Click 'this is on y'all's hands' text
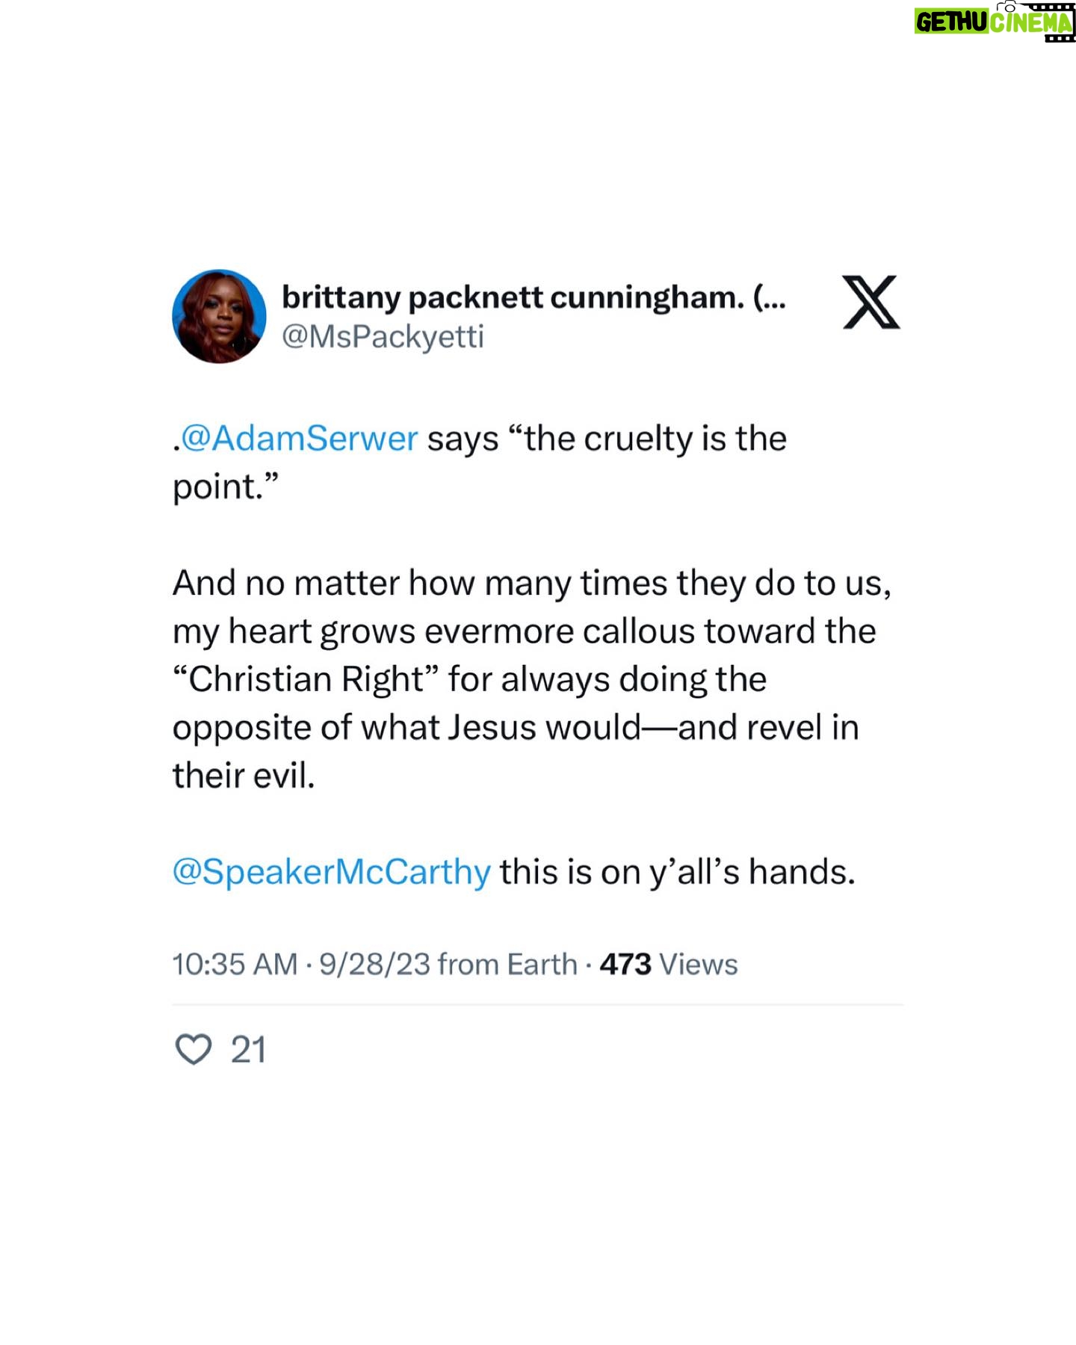 pos(677,871)
